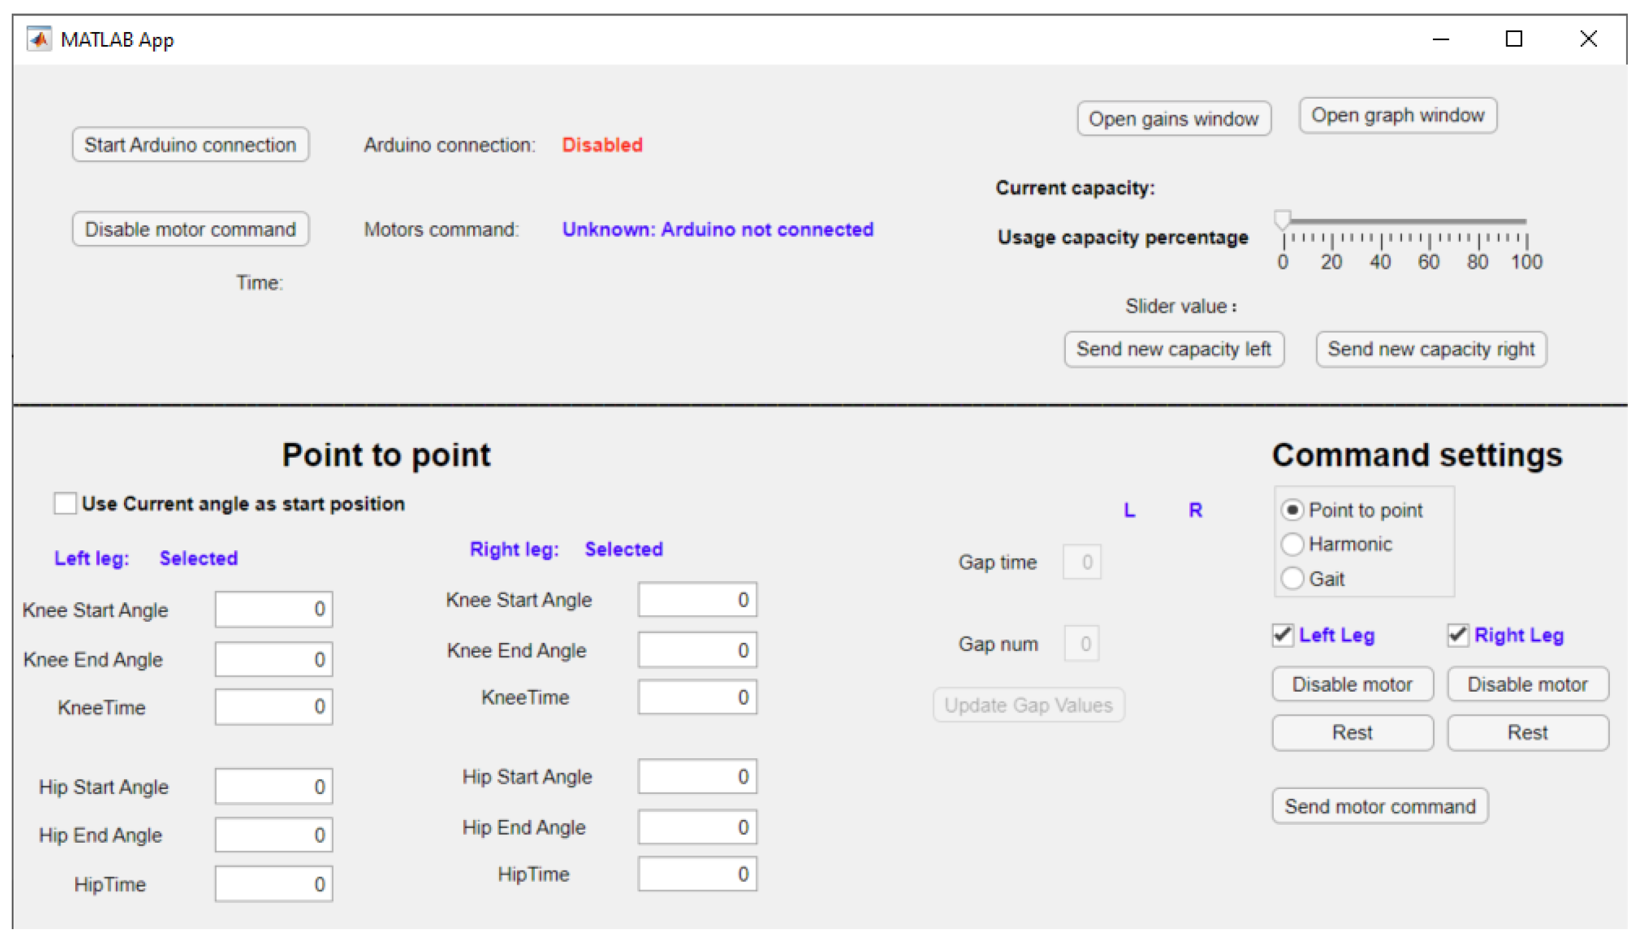This screenshot has width=1642, height=947.
Task: Open the graph window
Action: pos(1398,115)
